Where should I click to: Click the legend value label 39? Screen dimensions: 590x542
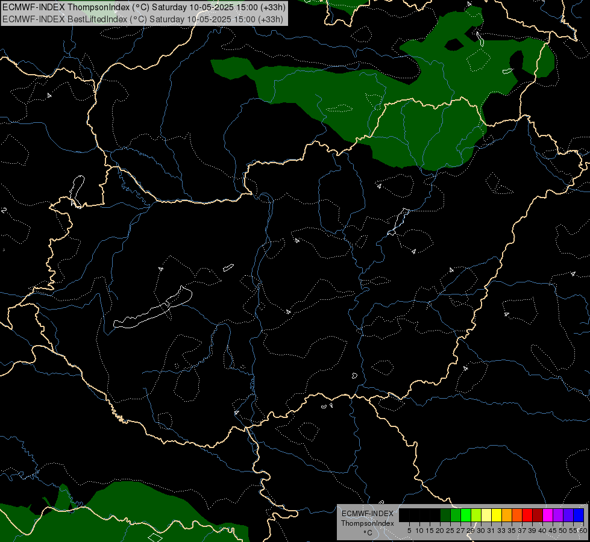(532, 531)
